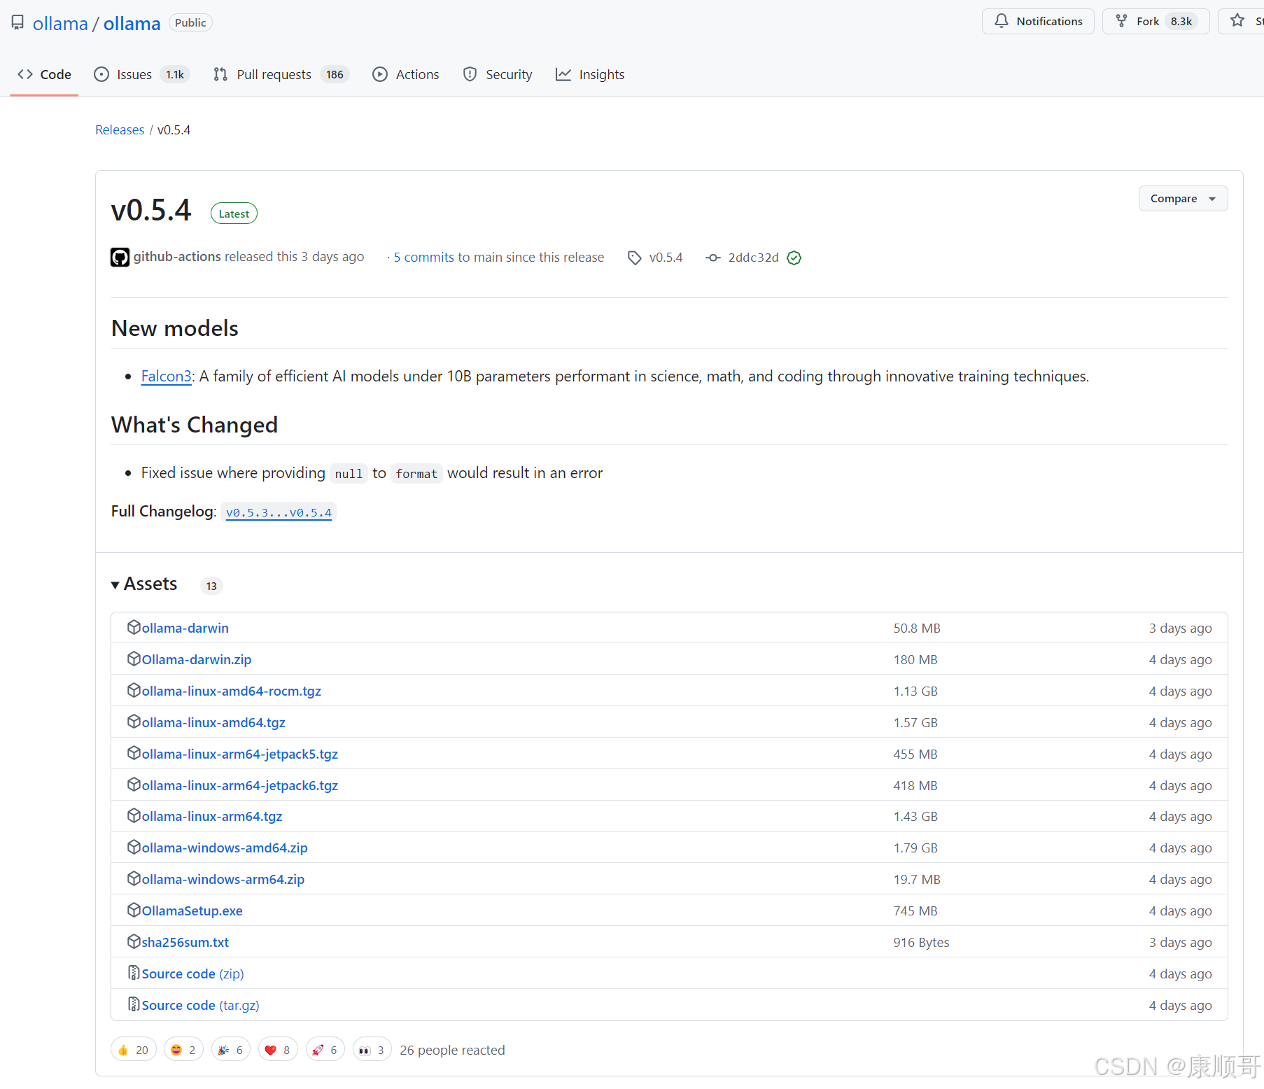
Task: Download ollama-linux-arm64-jetpack6.tgz
Action: (240, 786)
